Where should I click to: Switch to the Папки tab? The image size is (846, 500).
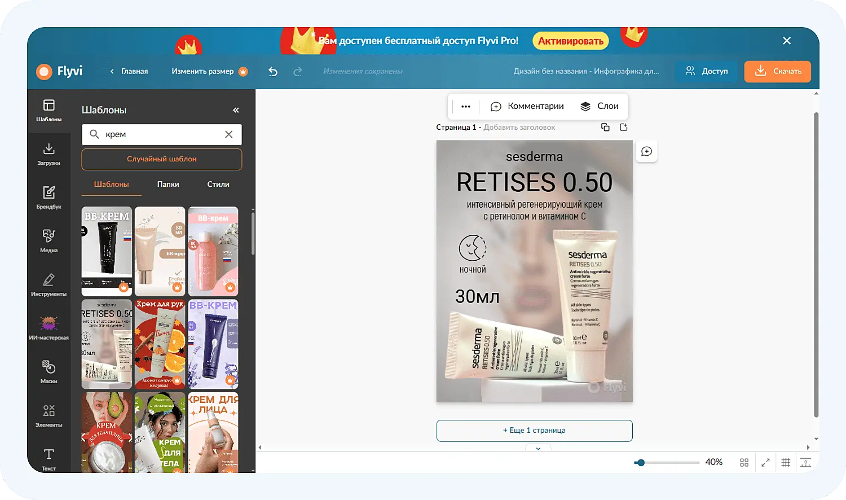click(x=168, y=185)
